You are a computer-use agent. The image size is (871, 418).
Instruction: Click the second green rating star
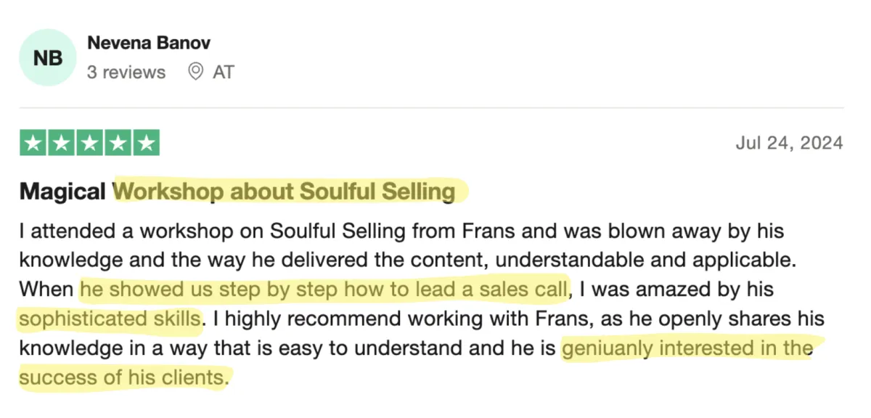61,143
